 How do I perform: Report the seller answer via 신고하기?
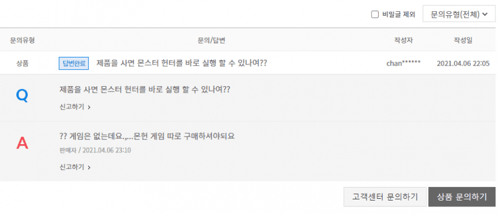(x=72, y=167)
